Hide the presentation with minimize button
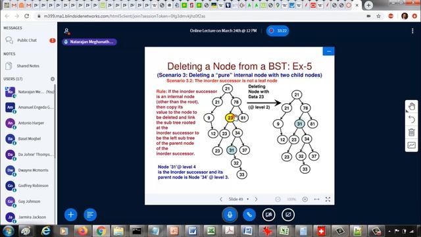Image resolution: width=421 pixels, height=237 pixels. pos(329,51)
